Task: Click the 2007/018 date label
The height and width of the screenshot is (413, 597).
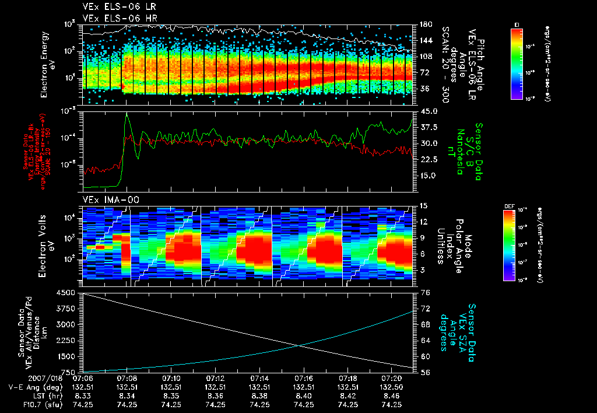Action: (x=45, y=379)
